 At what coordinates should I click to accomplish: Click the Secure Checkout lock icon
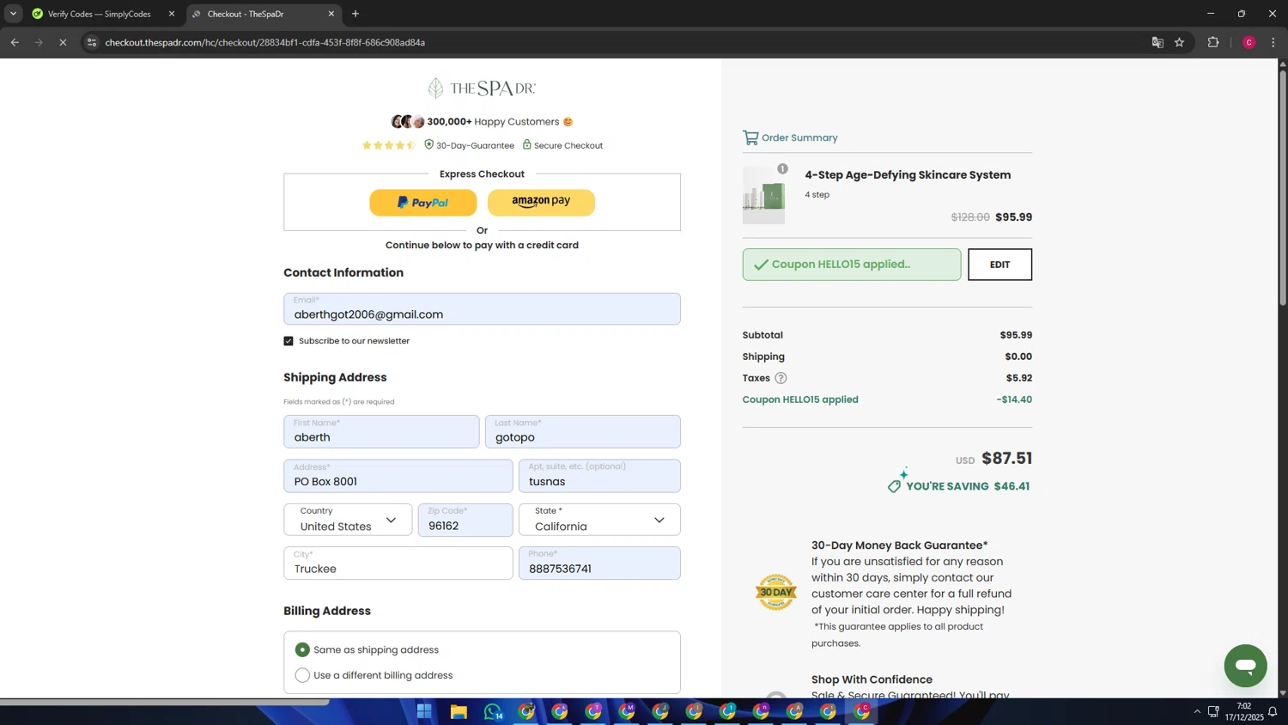pyautogui.click(x=527, y=144)
